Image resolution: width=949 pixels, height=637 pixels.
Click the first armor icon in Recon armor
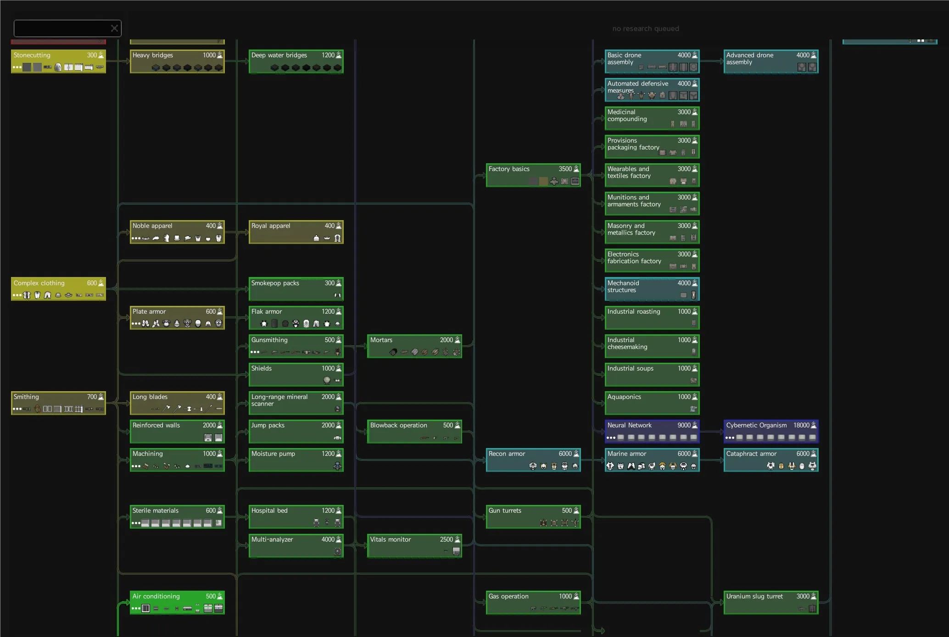point(533,466)
